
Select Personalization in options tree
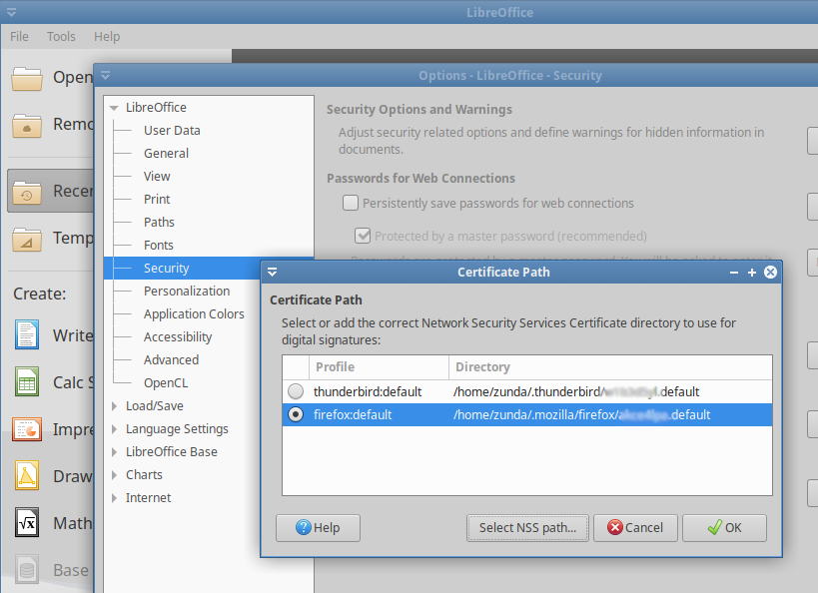tap(187, 292)
